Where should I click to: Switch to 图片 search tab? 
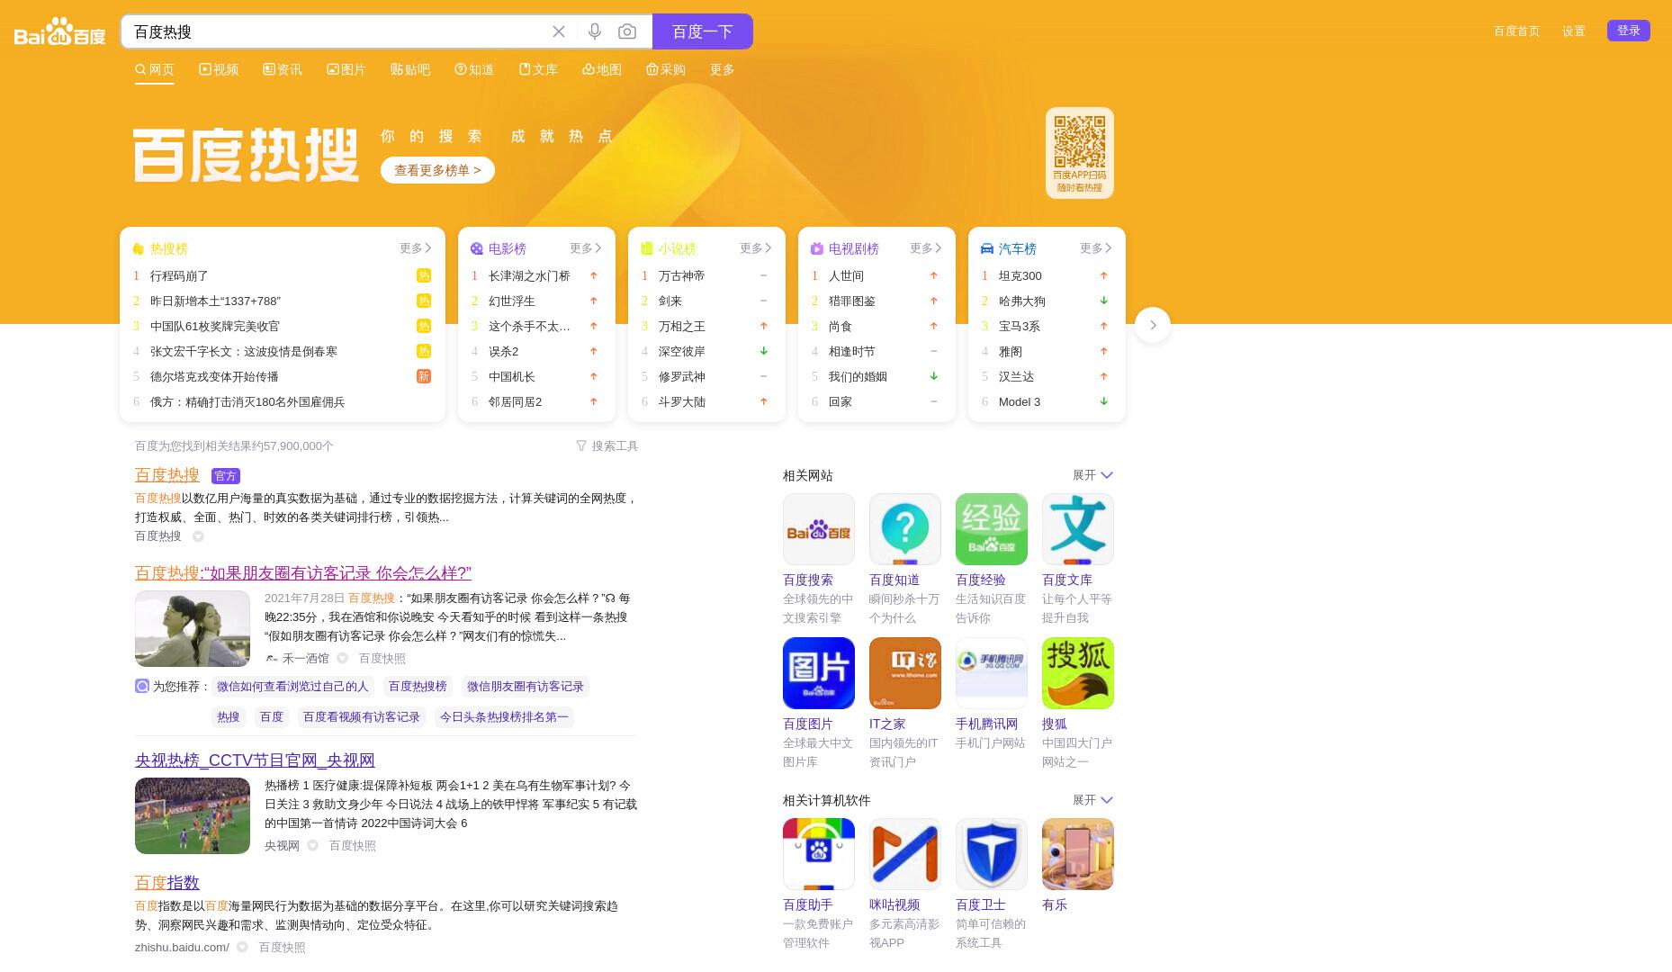pos(346,69)
